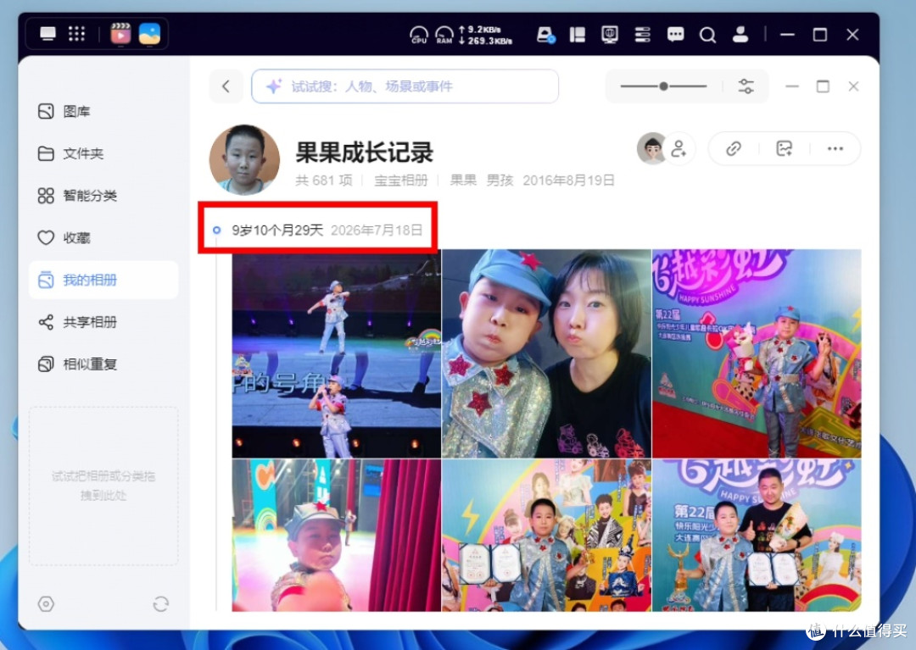Open the photos app icon in top bar
This screenshot has height=650, width=916.
pyautogui.click(x=149, y=34)
